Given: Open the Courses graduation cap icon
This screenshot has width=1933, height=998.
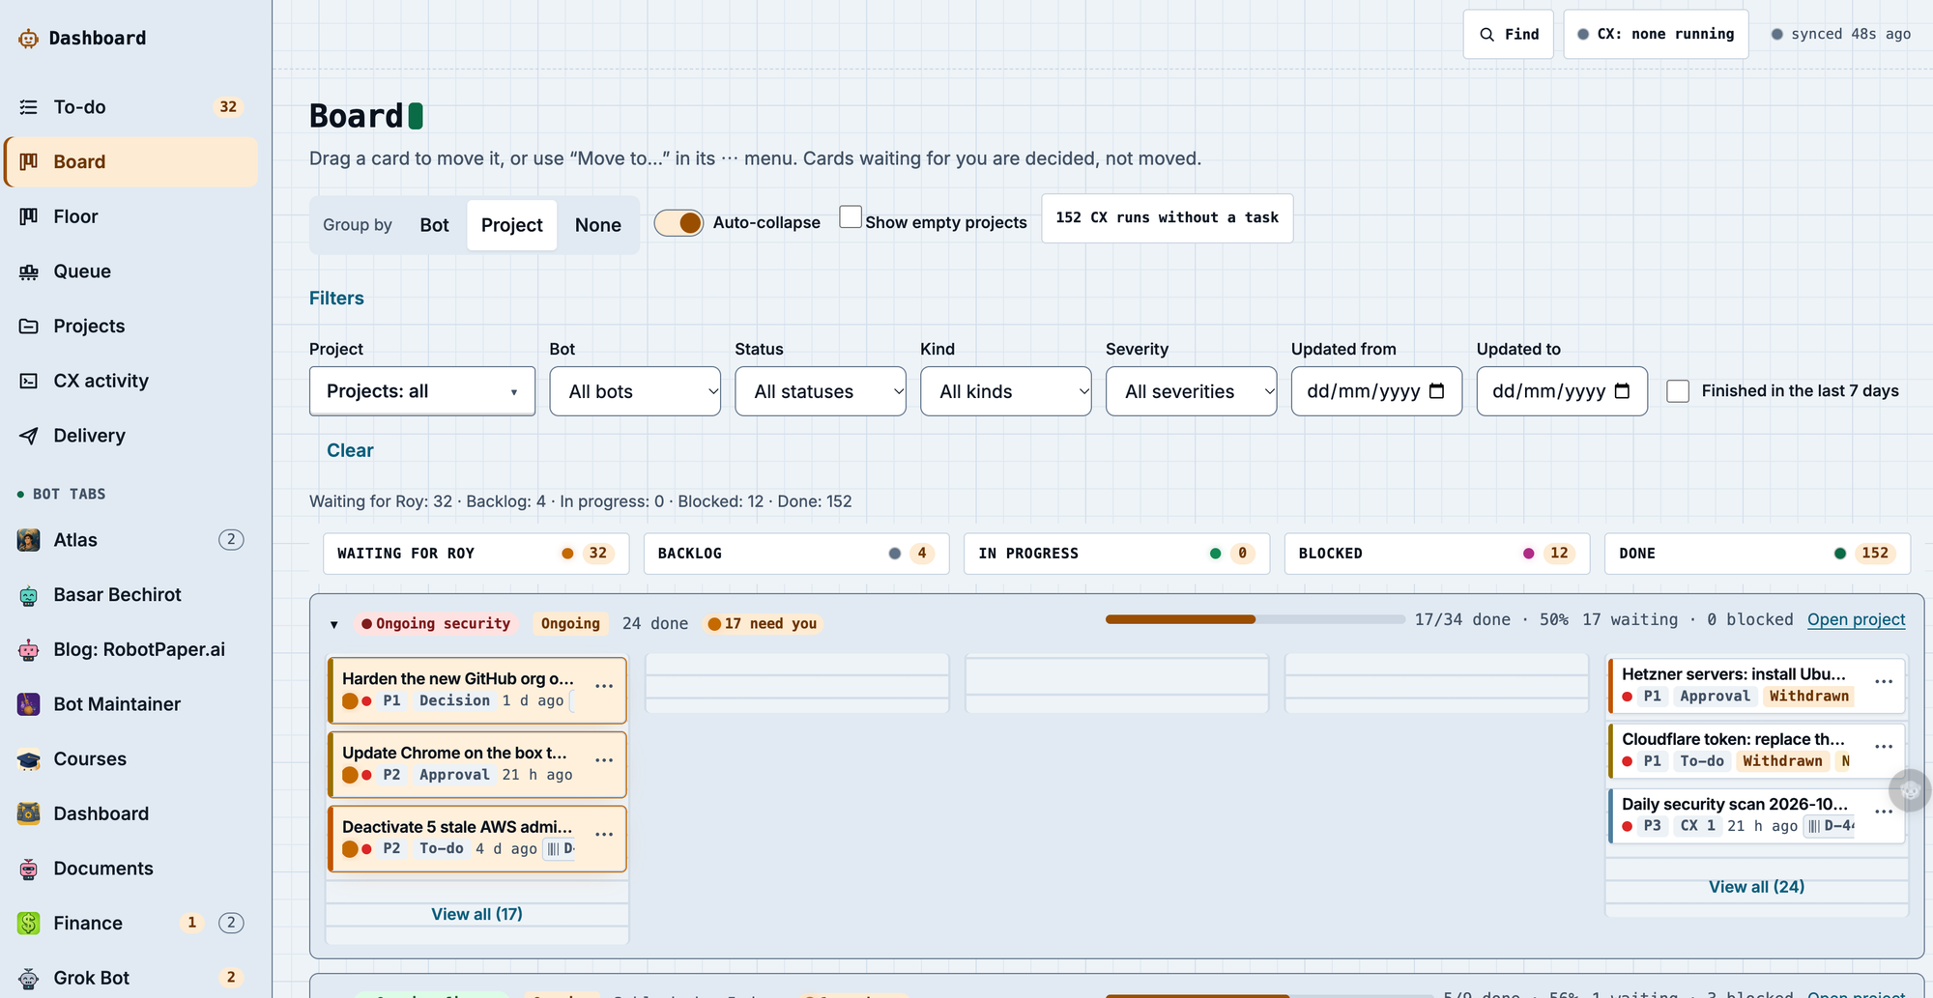Looking at the screenshot, I should pos(29,759).
